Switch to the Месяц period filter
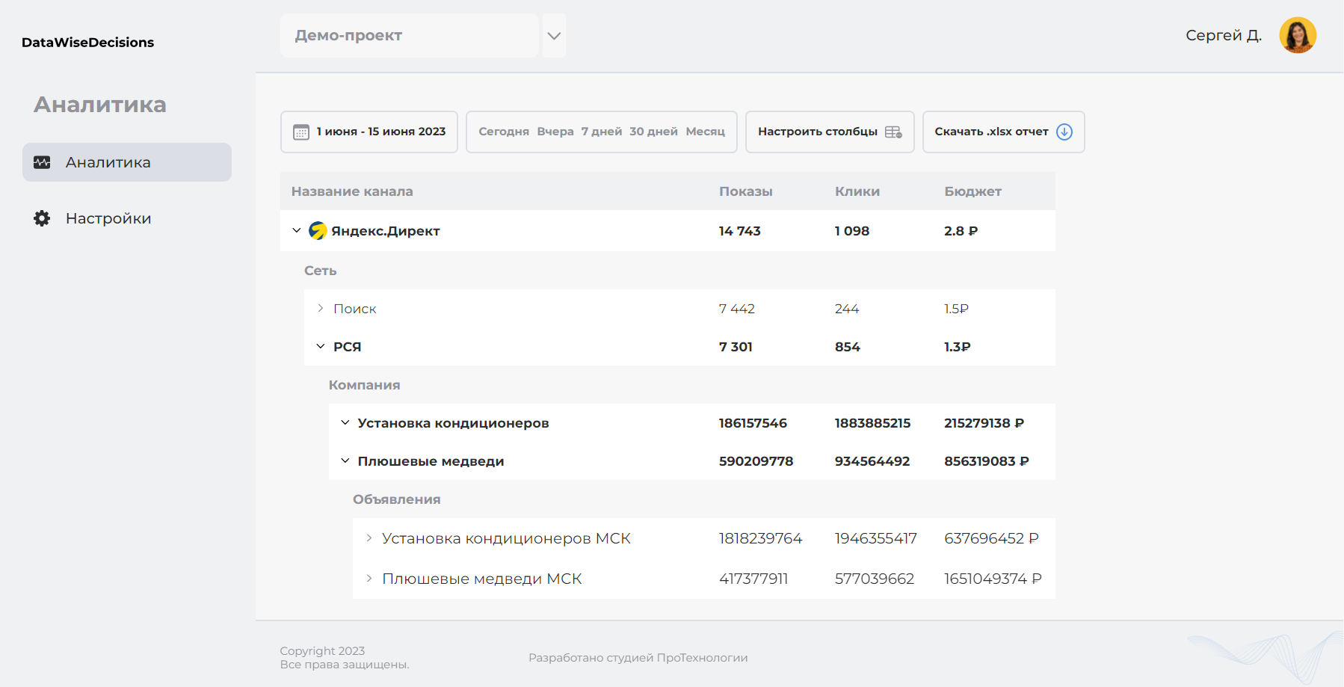 point(705,132)
